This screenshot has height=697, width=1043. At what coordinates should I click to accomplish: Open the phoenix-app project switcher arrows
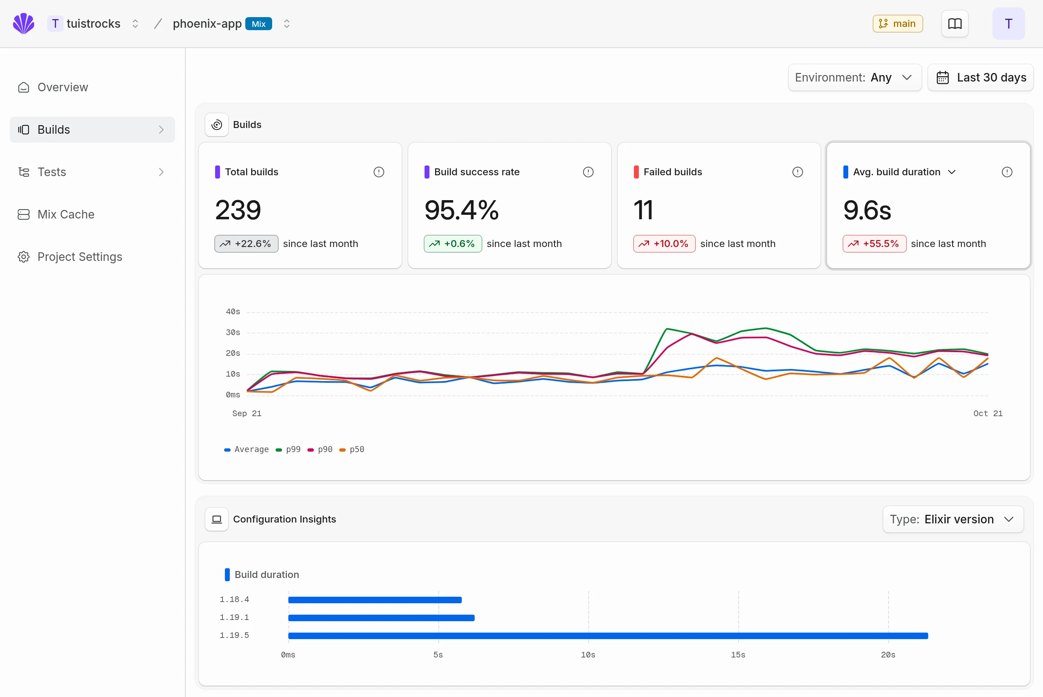286,24
